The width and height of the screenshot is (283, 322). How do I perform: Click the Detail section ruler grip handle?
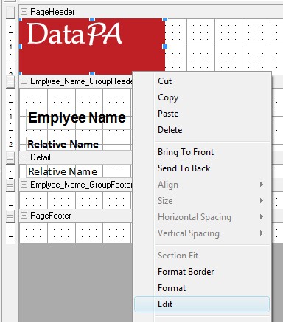point(10,158)
